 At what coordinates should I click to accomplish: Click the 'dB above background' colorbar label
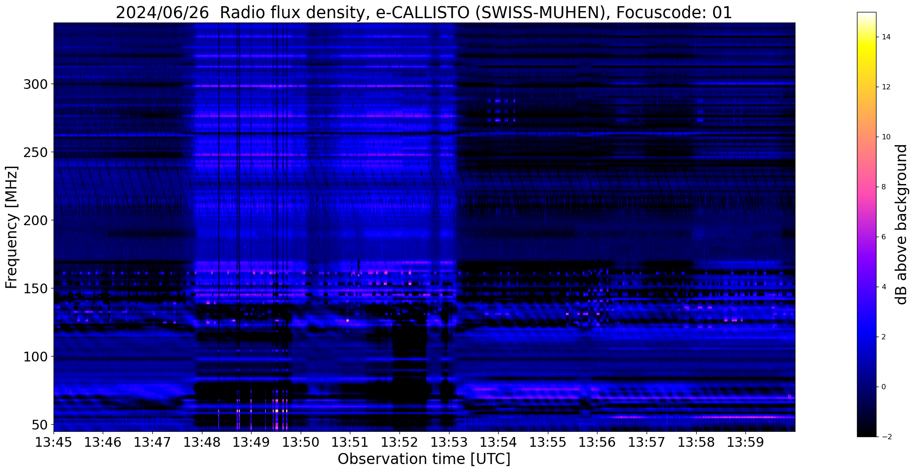click(901, 224)
